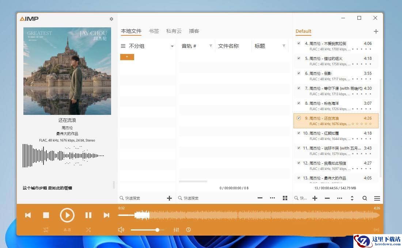Open the 标题 column filter dropdown
Screen dimensions: 402x248
click(x=284, y=46)
